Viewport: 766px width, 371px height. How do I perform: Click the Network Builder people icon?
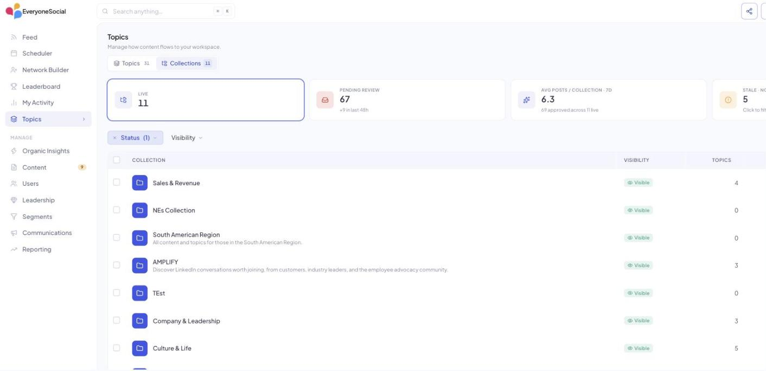(x=14, y=70)
